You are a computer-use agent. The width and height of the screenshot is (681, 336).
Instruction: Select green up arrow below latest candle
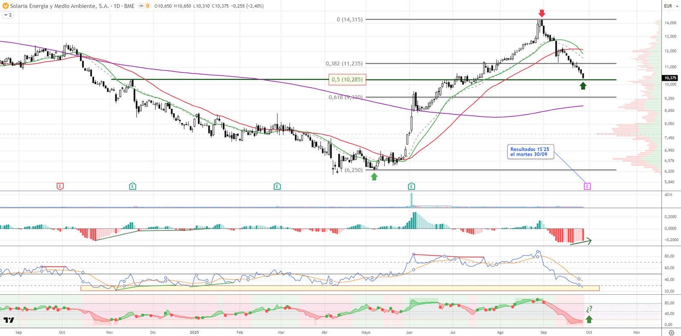pyautogui.click(x=583, y=86)
